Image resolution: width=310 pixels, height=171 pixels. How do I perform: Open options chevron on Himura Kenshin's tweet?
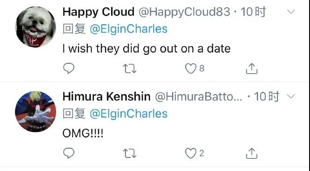pos(291,96)
